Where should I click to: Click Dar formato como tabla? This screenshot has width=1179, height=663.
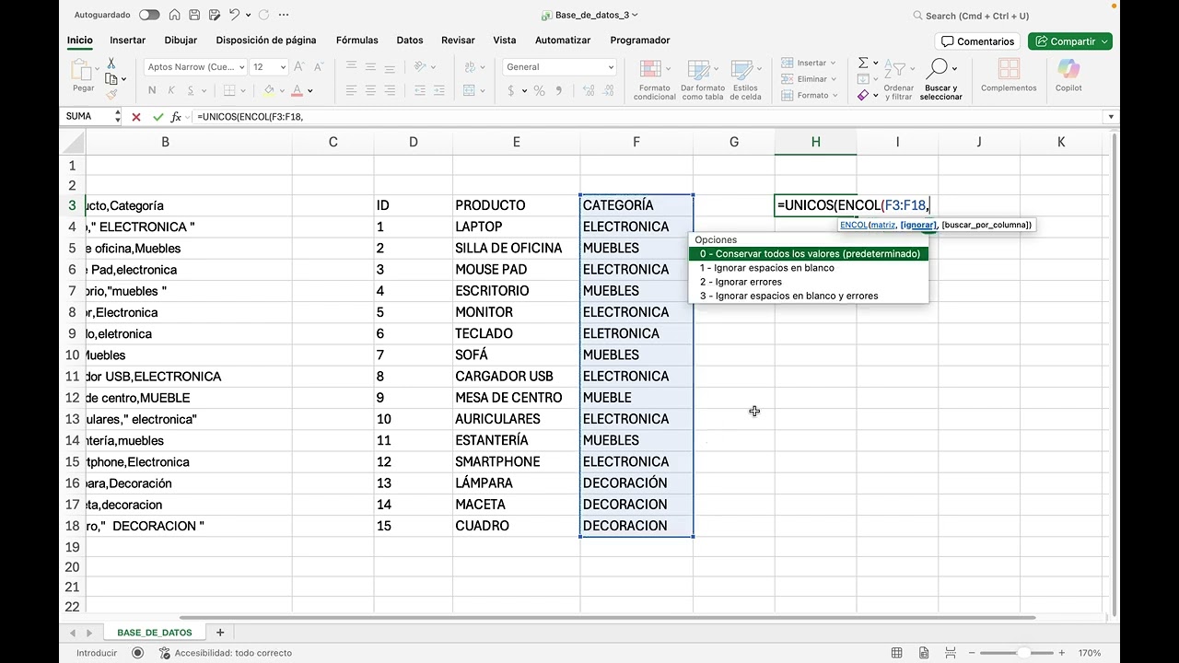pos(703,80)
